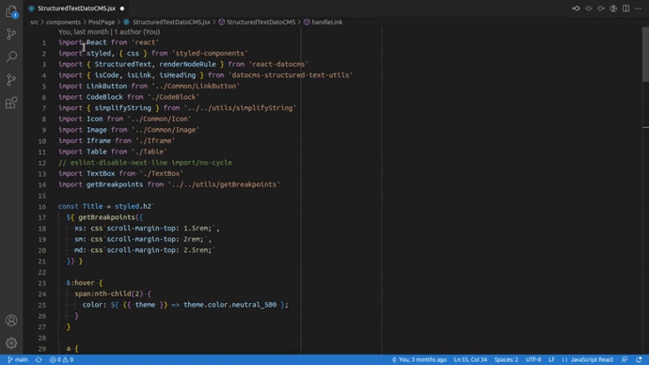Click 'styled-components' string on line 2
This screenshot has height=365, width=649.
point(210,54)
